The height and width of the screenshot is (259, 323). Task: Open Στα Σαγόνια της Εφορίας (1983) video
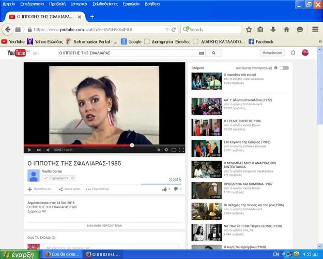pyautogui.click(x=247, y=142)
